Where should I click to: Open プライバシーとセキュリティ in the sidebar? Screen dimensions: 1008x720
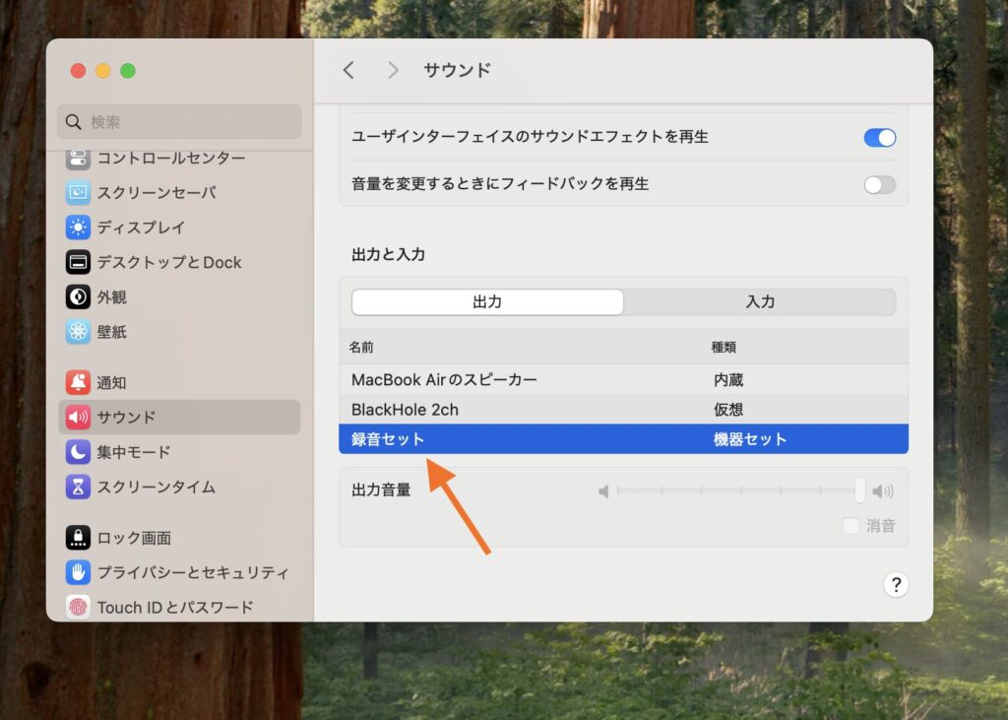point(193,572)
